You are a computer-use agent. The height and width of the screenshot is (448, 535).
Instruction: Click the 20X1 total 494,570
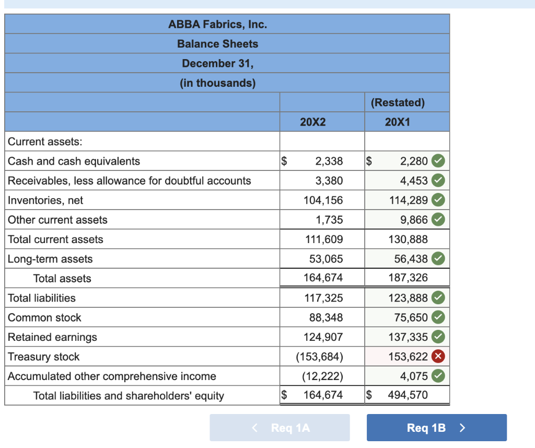pyautogui.click(x=408, y=395)
